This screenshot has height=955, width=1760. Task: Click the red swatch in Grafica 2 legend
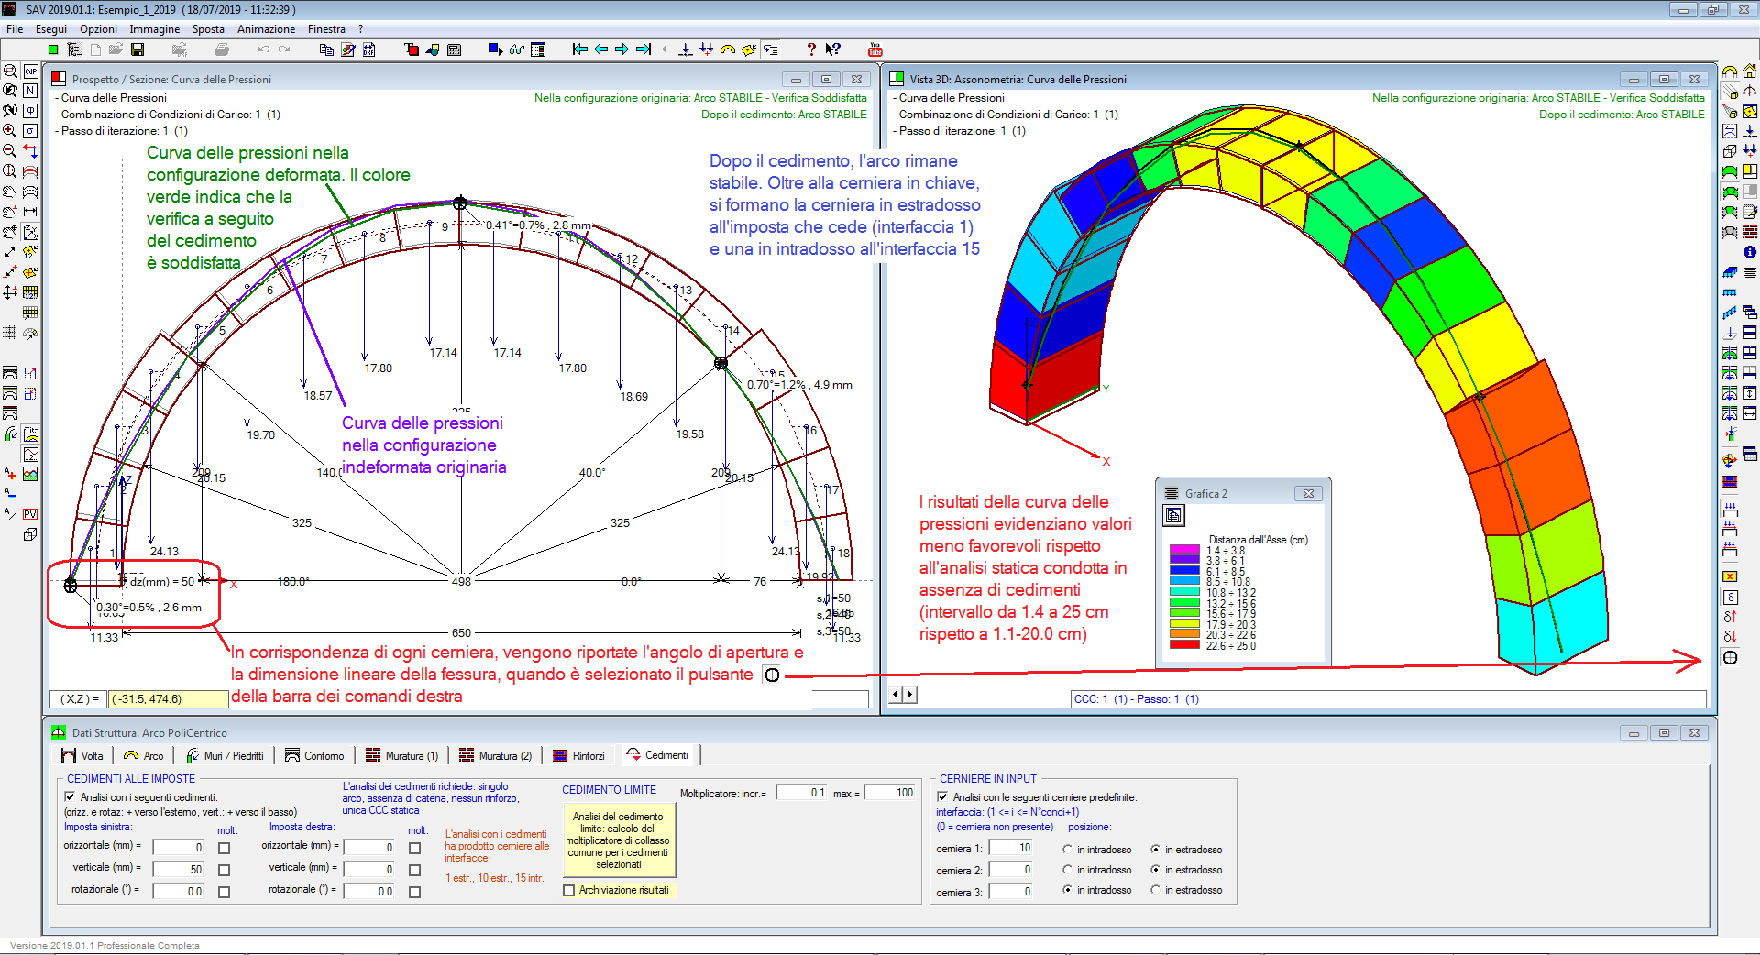(x=1184, y=645)
